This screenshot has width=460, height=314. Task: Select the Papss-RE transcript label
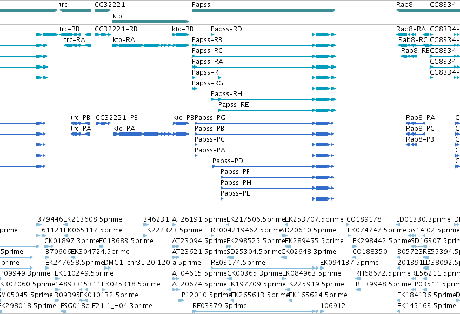click(x=234, y=105)
